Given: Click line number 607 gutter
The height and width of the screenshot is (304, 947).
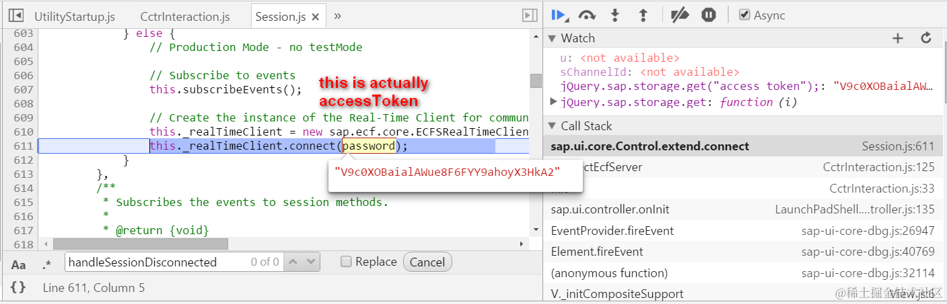Looking at the screenshot, I should pos(23,89).
